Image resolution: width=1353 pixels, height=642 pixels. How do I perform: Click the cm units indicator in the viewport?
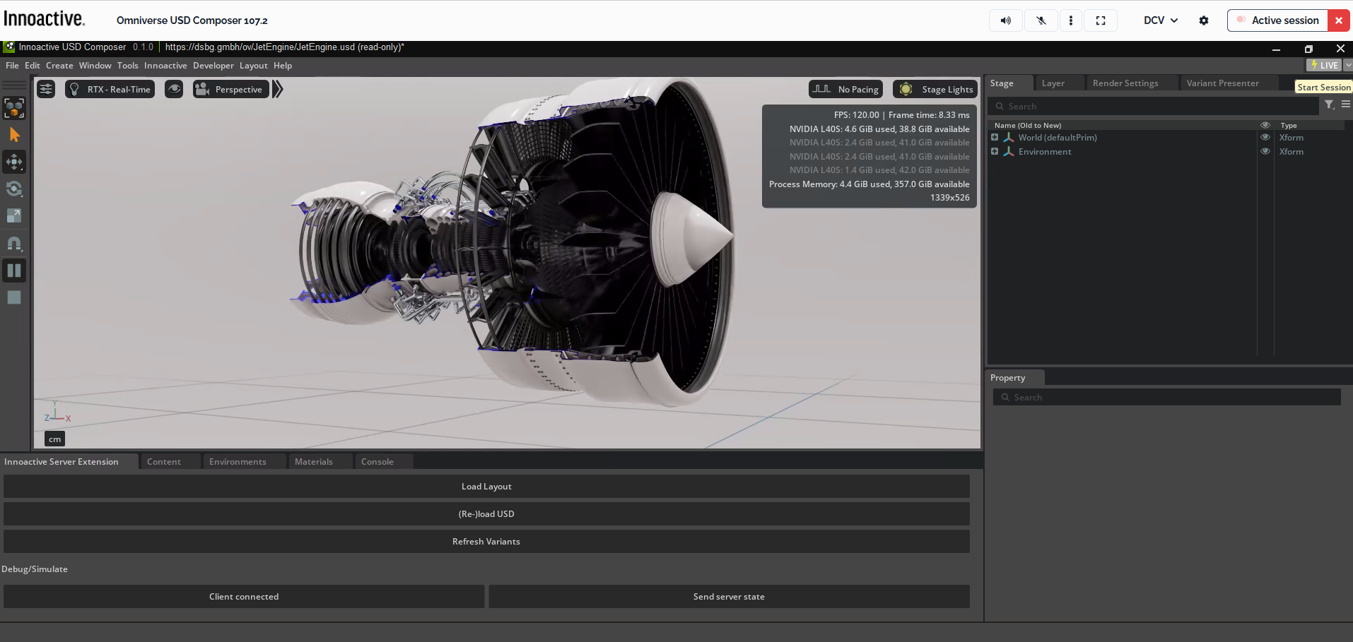(54, 439)
